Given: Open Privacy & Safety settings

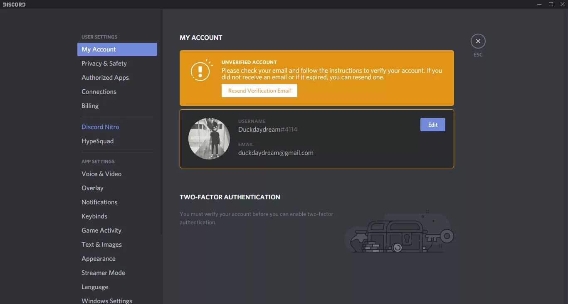Looking at the screenshot, I should click(x=117, y=64).
